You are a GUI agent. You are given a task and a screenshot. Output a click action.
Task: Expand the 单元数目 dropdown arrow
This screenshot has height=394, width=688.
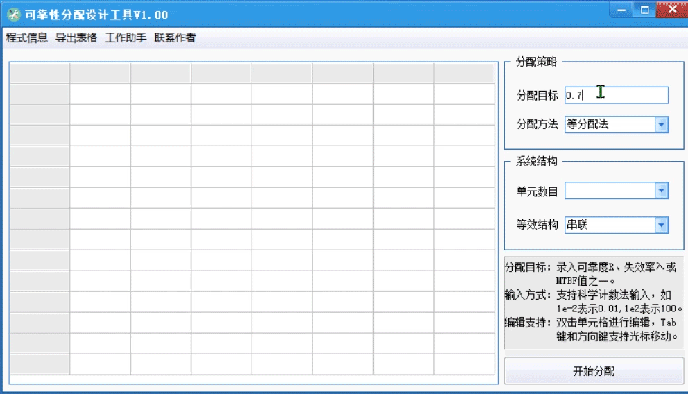click(661, 191)
